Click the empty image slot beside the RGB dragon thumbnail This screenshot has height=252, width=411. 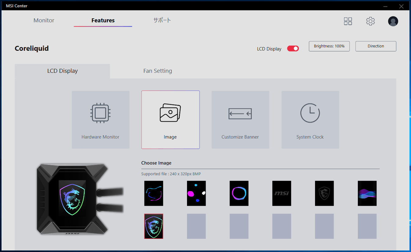pyautogui.click(x=196, y=226)
